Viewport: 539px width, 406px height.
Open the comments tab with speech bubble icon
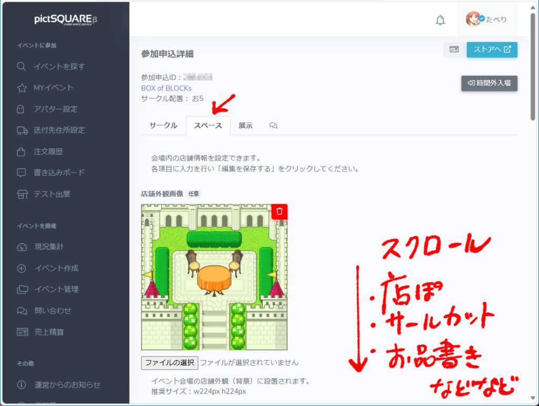273,126
